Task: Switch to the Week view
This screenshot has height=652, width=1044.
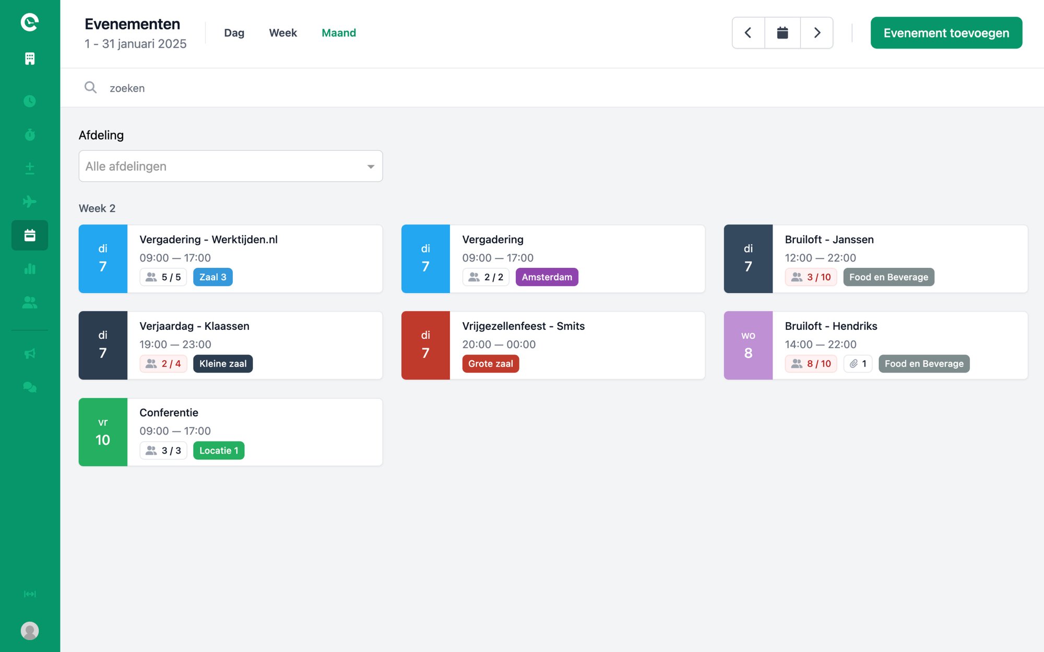Action: [x=283, y=33]
